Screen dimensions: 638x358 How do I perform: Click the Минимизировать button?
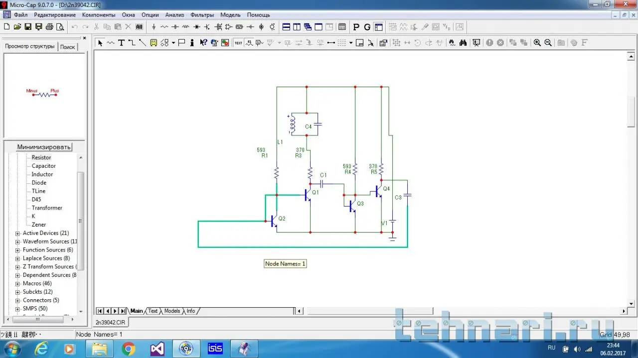point(44,147)
